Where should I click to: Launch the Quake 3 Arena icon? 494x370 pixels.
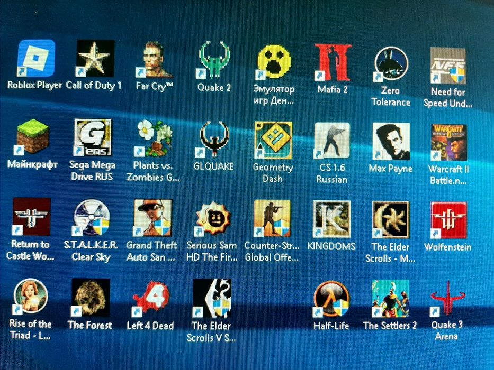447,298
